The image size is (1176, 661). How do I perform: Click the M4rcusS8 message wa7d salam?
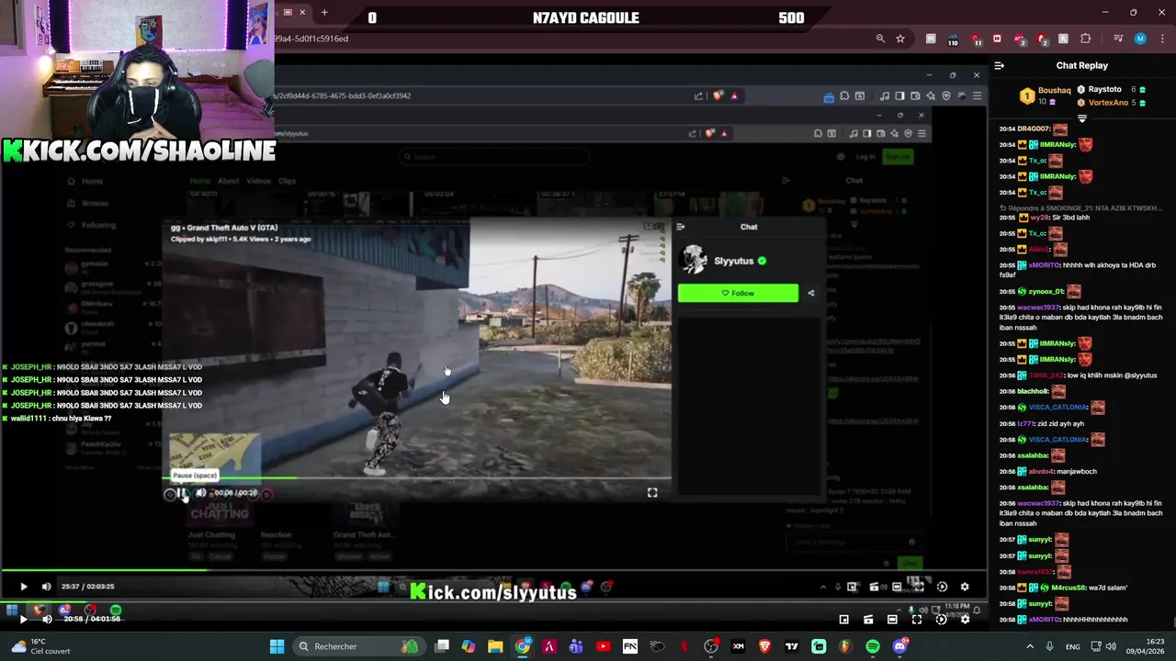1063,588
